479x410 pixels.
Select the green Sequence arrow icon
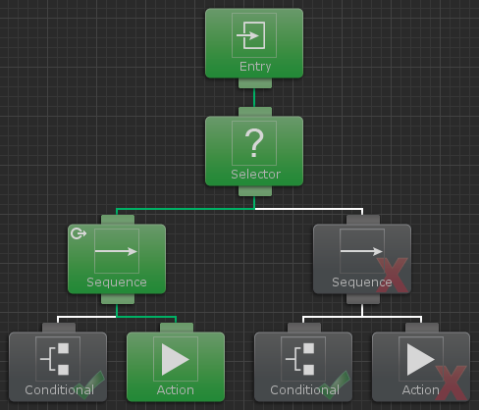click(117, 251)
